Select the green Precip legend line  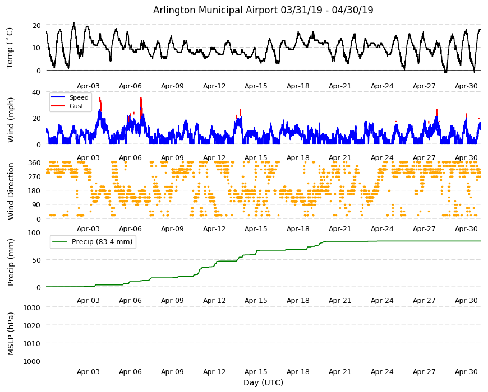pos(59,242)
